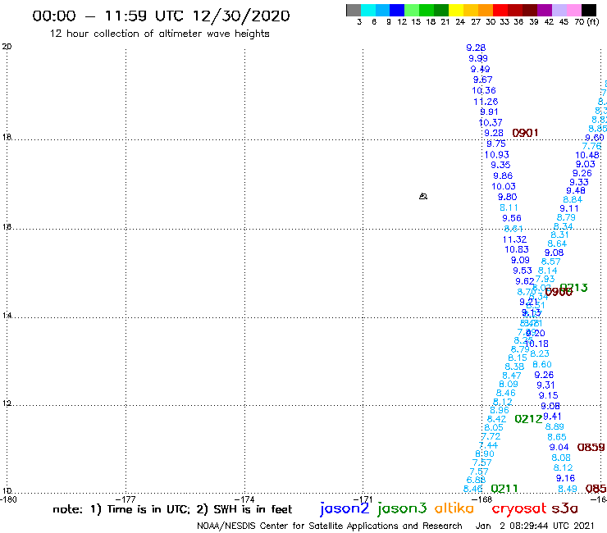Click the wave height value 8.60
Image resolution: width=607 pixels, height=533 pixels.
(x=542, y=365)
